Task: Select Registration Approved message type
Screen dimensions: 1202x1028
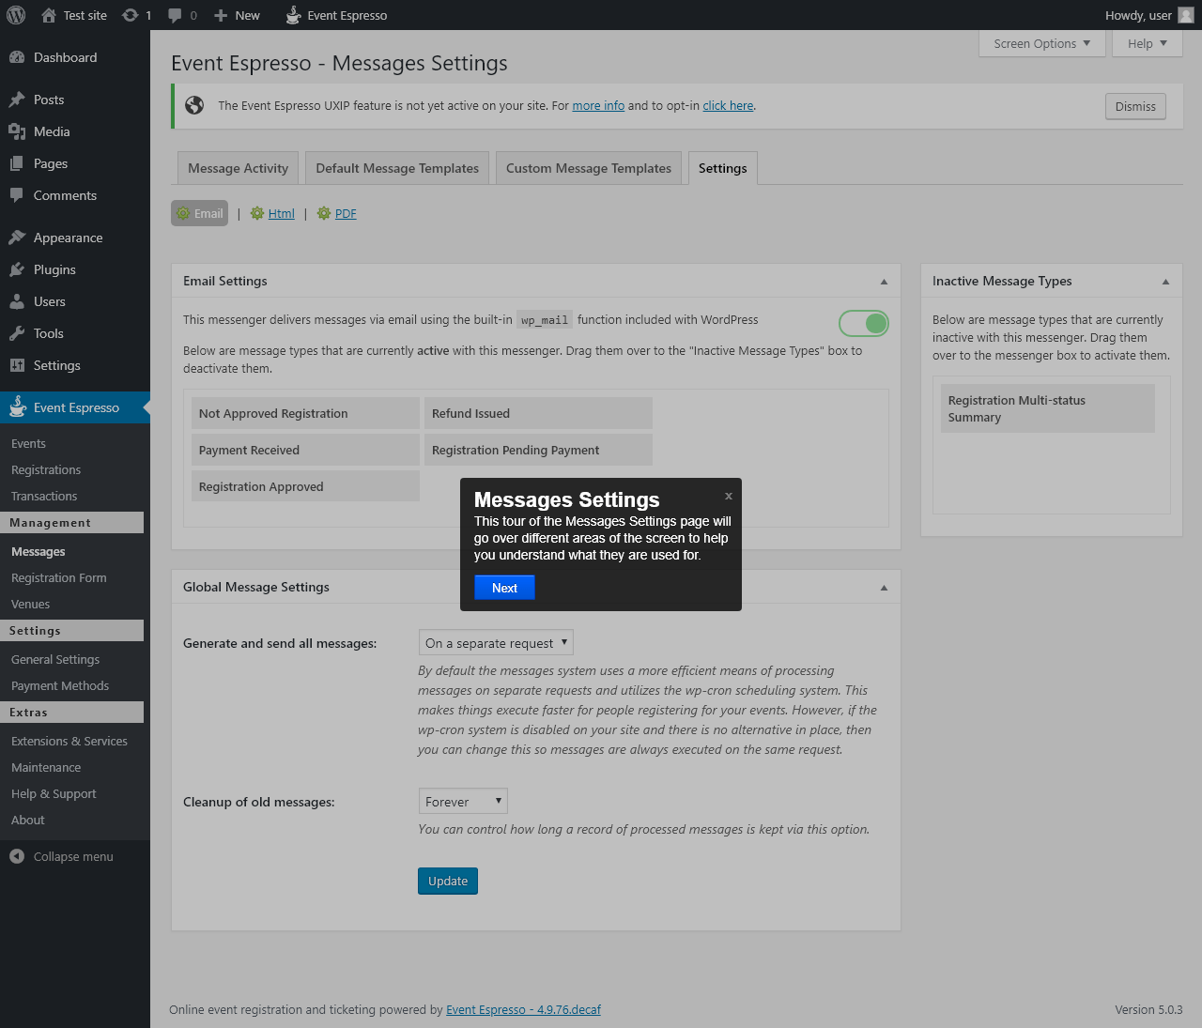Action: [x=305, y=486]
